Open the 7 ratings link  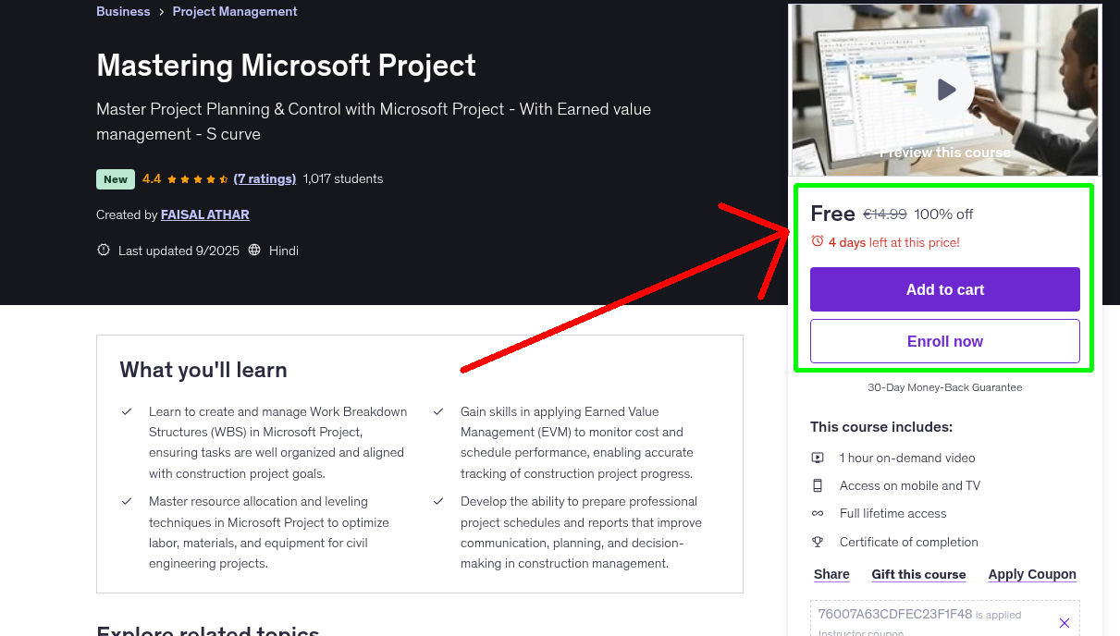(265, 179)
